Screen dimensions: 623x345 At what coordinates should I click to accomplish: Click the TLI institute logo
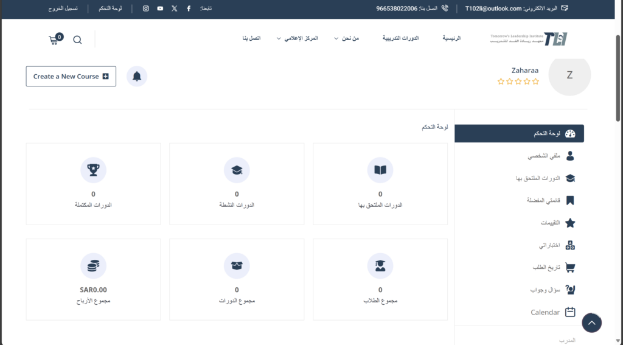click(529, 39)
